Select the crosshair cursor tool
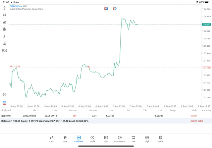Viewport: 212px width, 148px height. coord(5,8)
